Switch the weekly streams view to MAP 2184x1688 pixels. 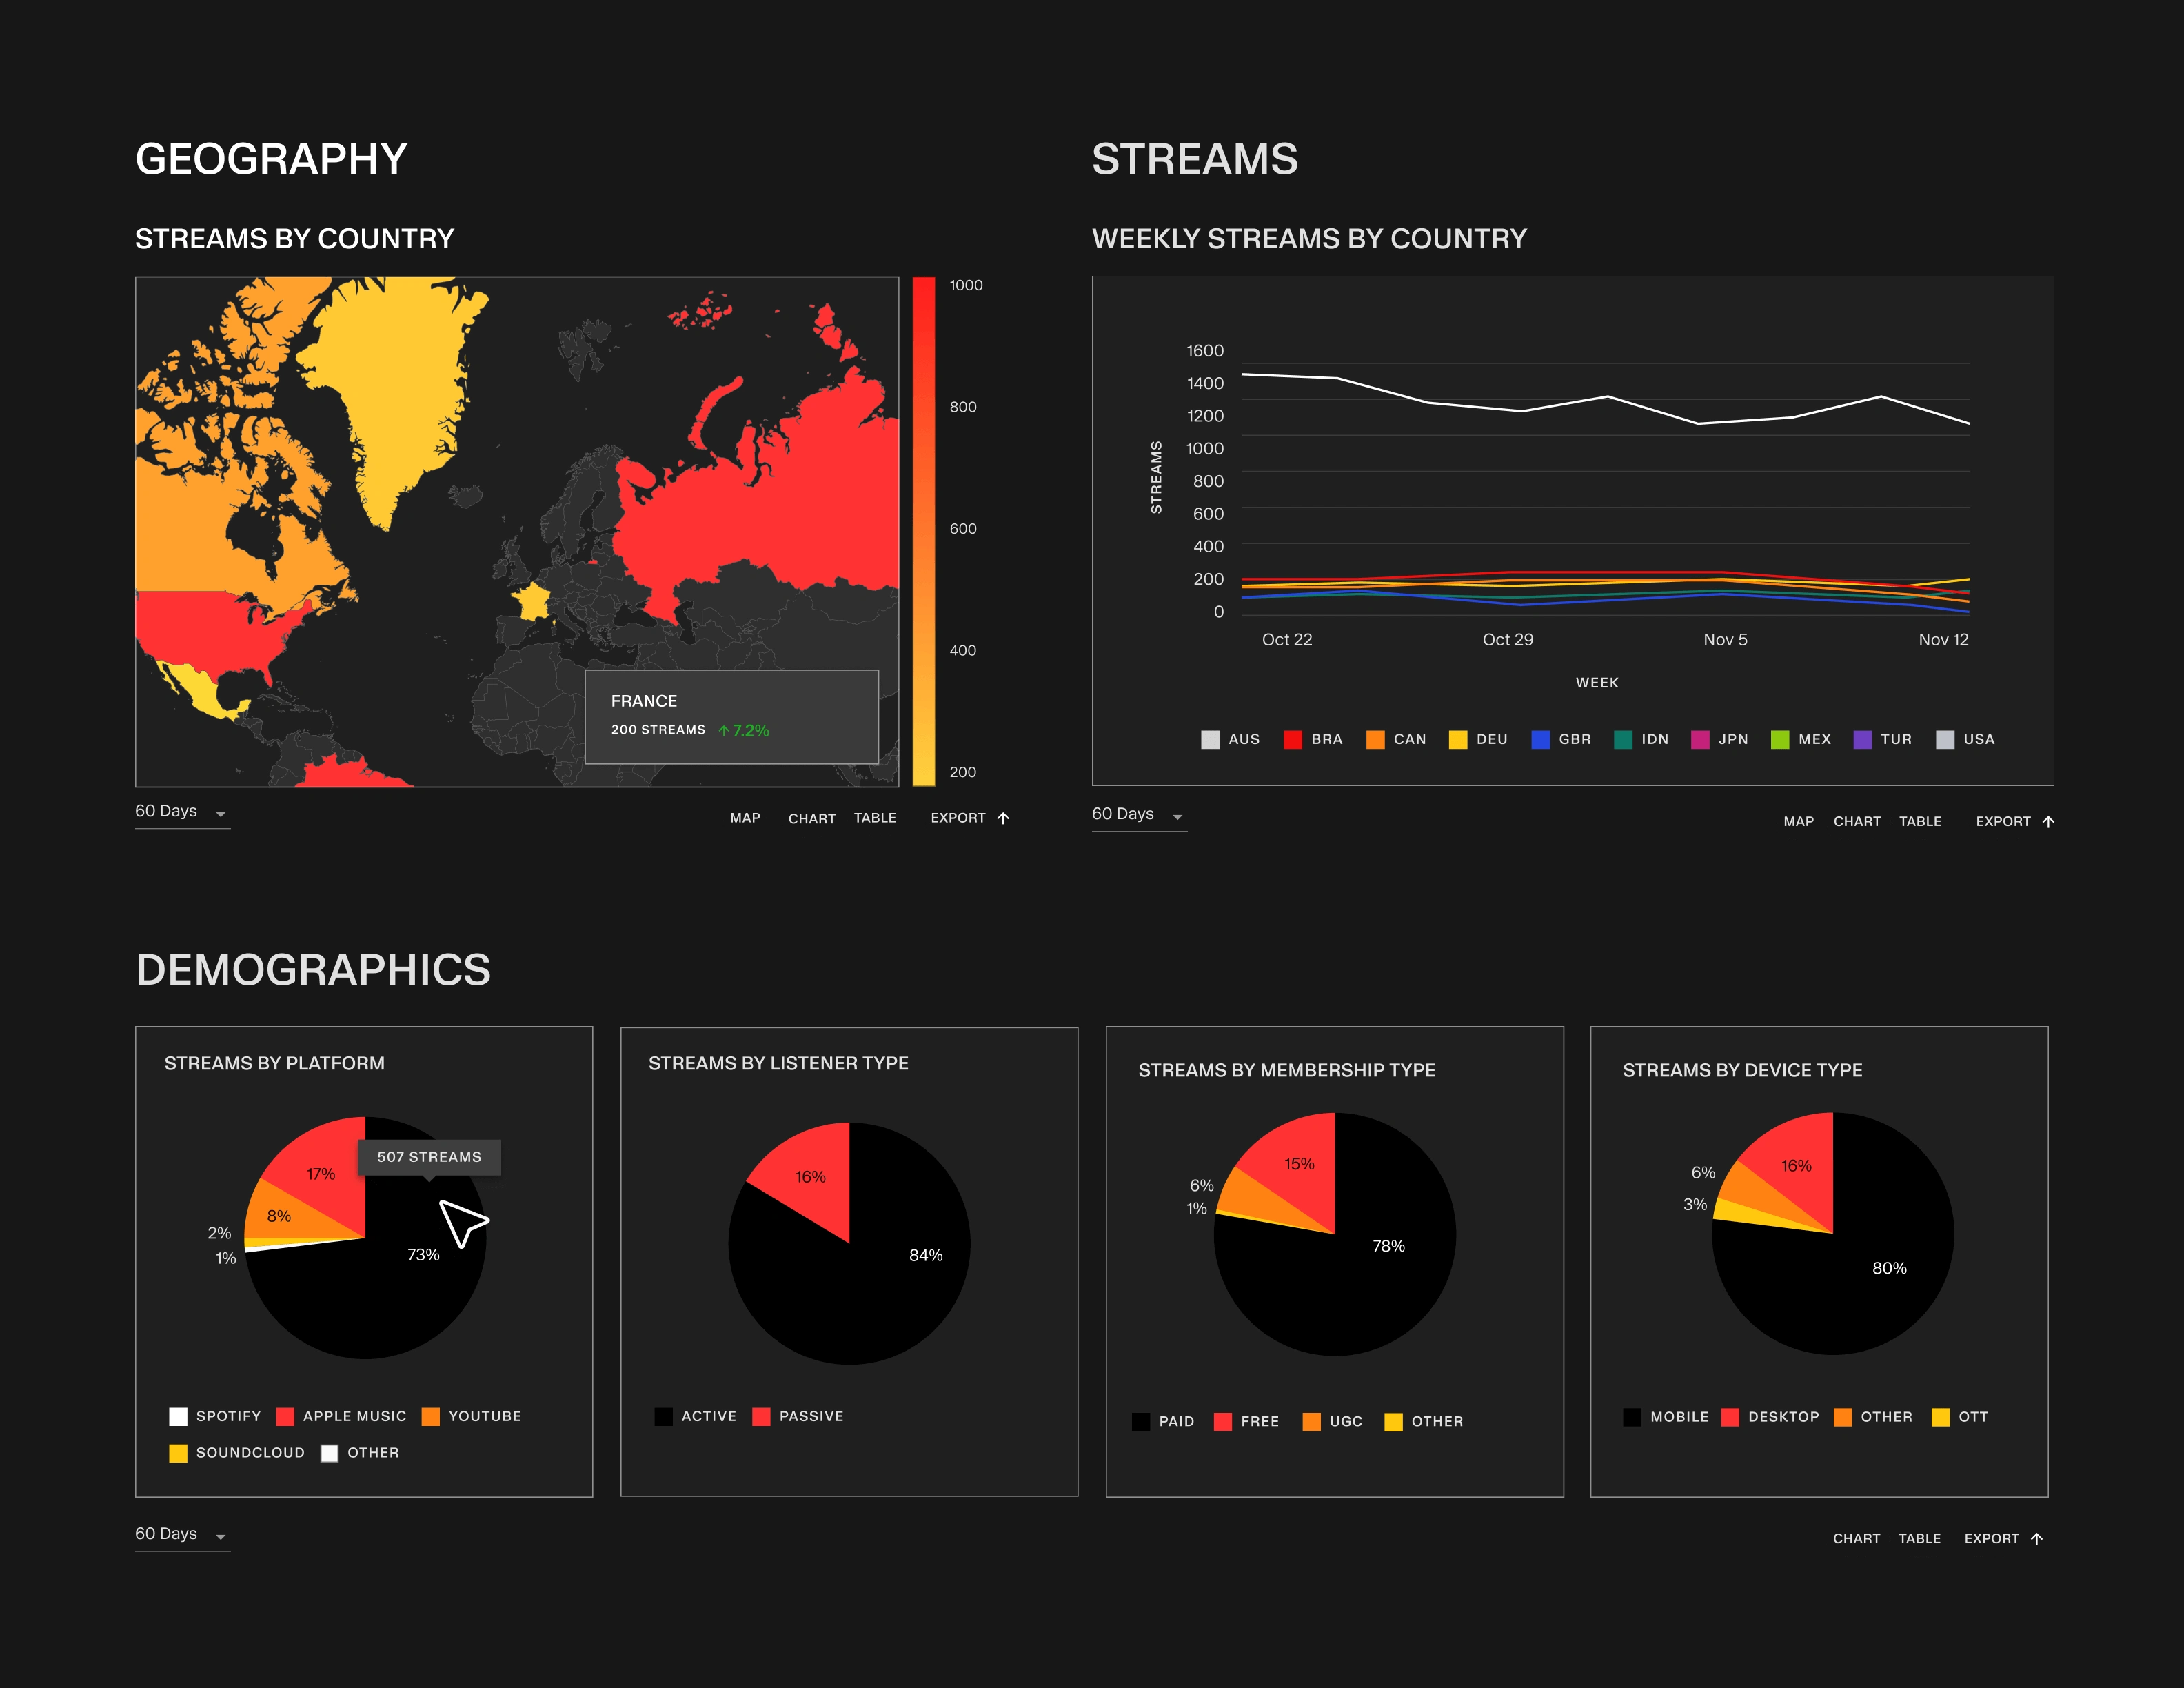1798,821
